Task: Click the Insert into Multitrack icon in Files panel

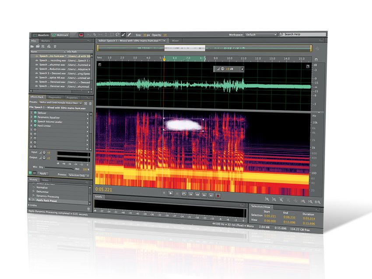Action: pos(49,46)
